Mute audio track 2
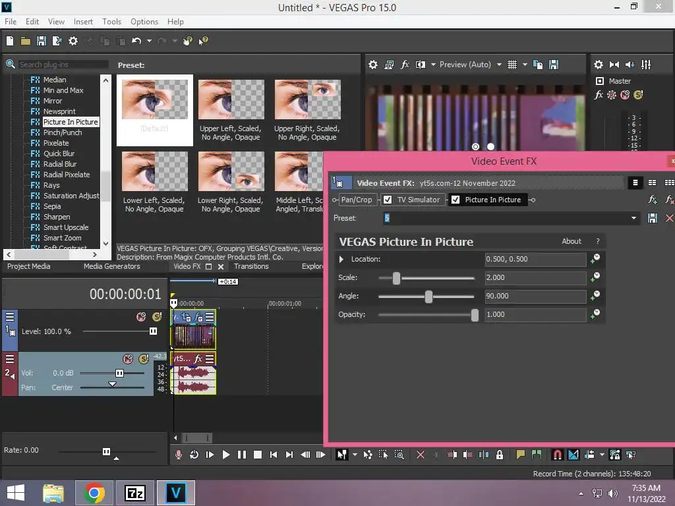This screenshot has height=506, width=675. pyautogui.click(x=128, y=359)
